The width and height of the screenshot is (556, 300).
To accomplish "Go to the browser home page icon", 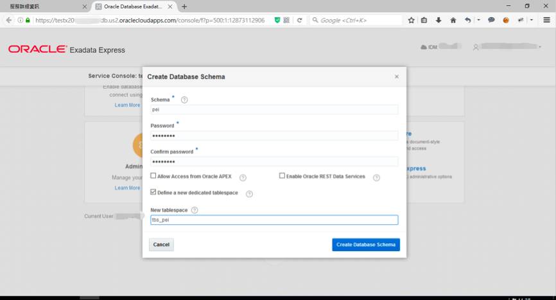I will [x=453, y=20].
